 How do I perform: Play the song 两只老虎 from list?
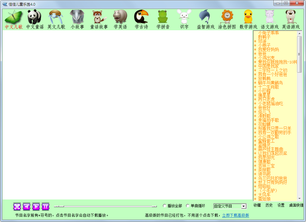(x=266, y=99)
